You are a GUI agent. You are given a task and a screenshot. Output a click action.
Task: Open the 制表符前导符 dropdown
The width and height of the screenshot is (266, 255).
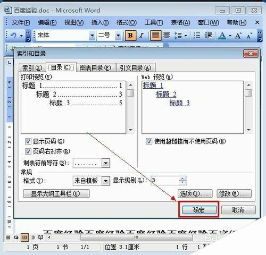coord(106,163)
